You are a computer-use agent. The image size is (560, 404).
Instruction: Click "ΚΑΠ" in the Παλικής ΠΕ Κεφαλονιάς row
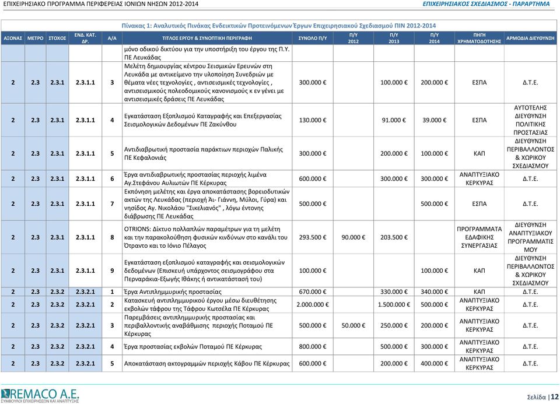(x=480, y=153)
